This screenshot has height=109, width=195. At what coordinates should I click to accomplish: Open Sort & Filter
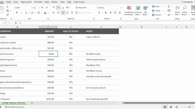tap(177, 11)
